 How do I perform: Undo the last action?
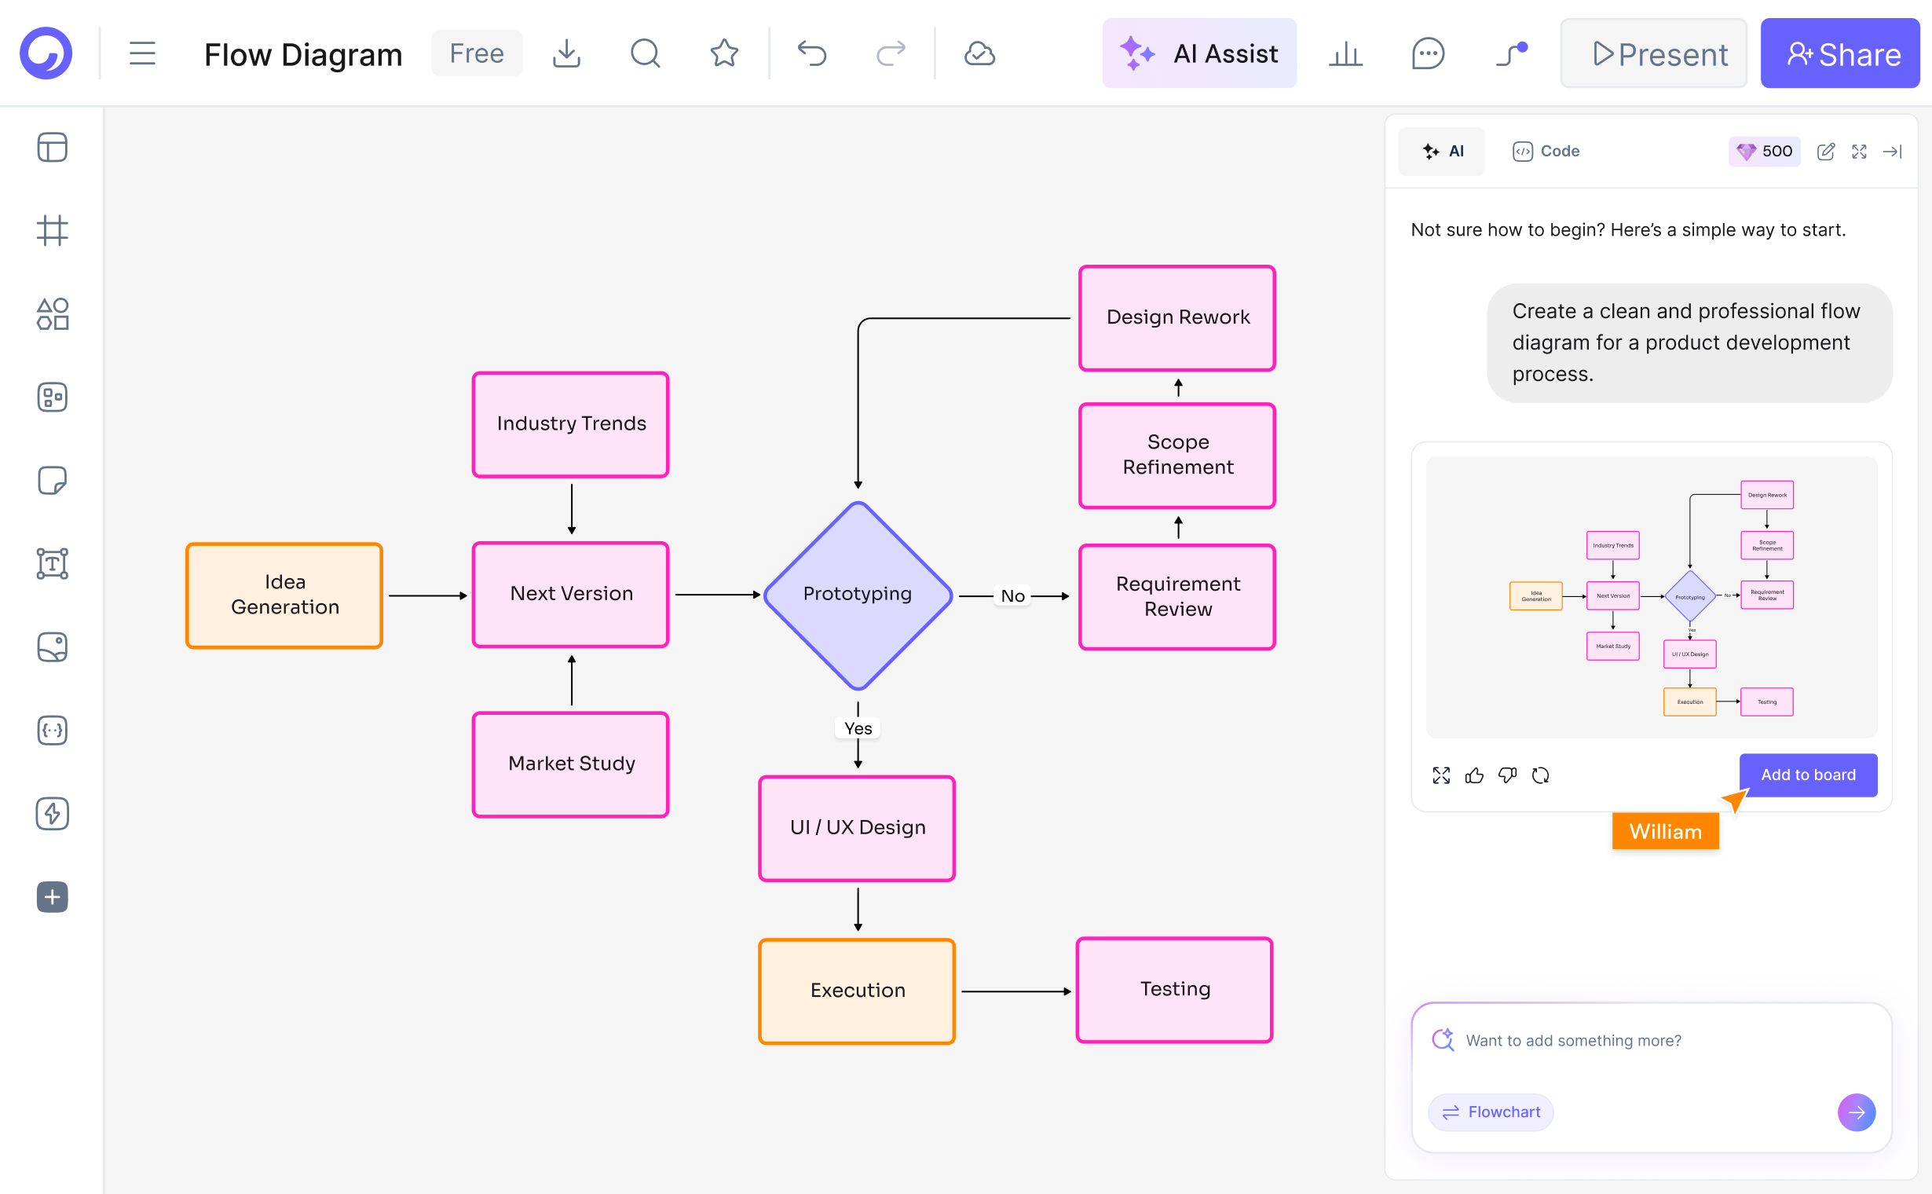tap(811, 53)
